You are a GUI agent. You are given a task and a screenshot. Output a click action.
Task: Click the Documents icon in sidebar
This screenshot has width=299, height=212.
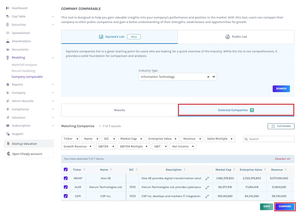(x=8, y=49)
